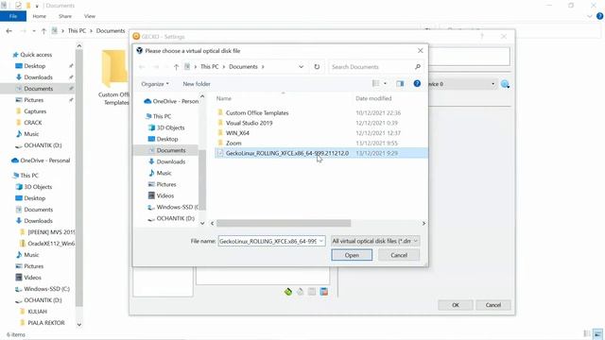This screenshot has height=340, width=605.
Task: Click Cancel in GECKO Settings window
Action: (493, 305)
